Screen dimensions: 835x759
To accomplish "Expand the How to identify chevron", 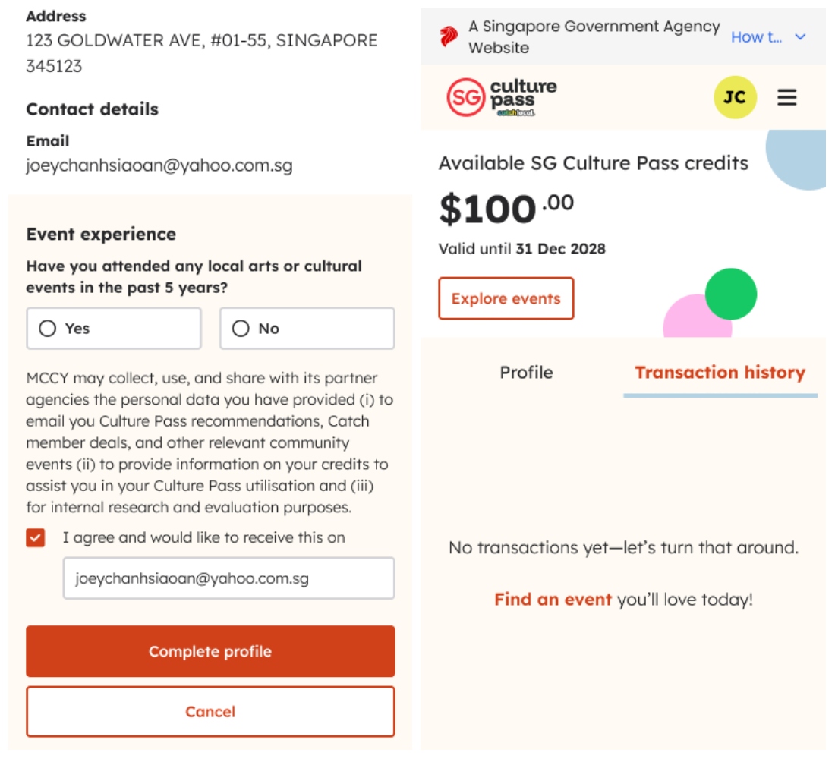I will [x=800, y=37].
